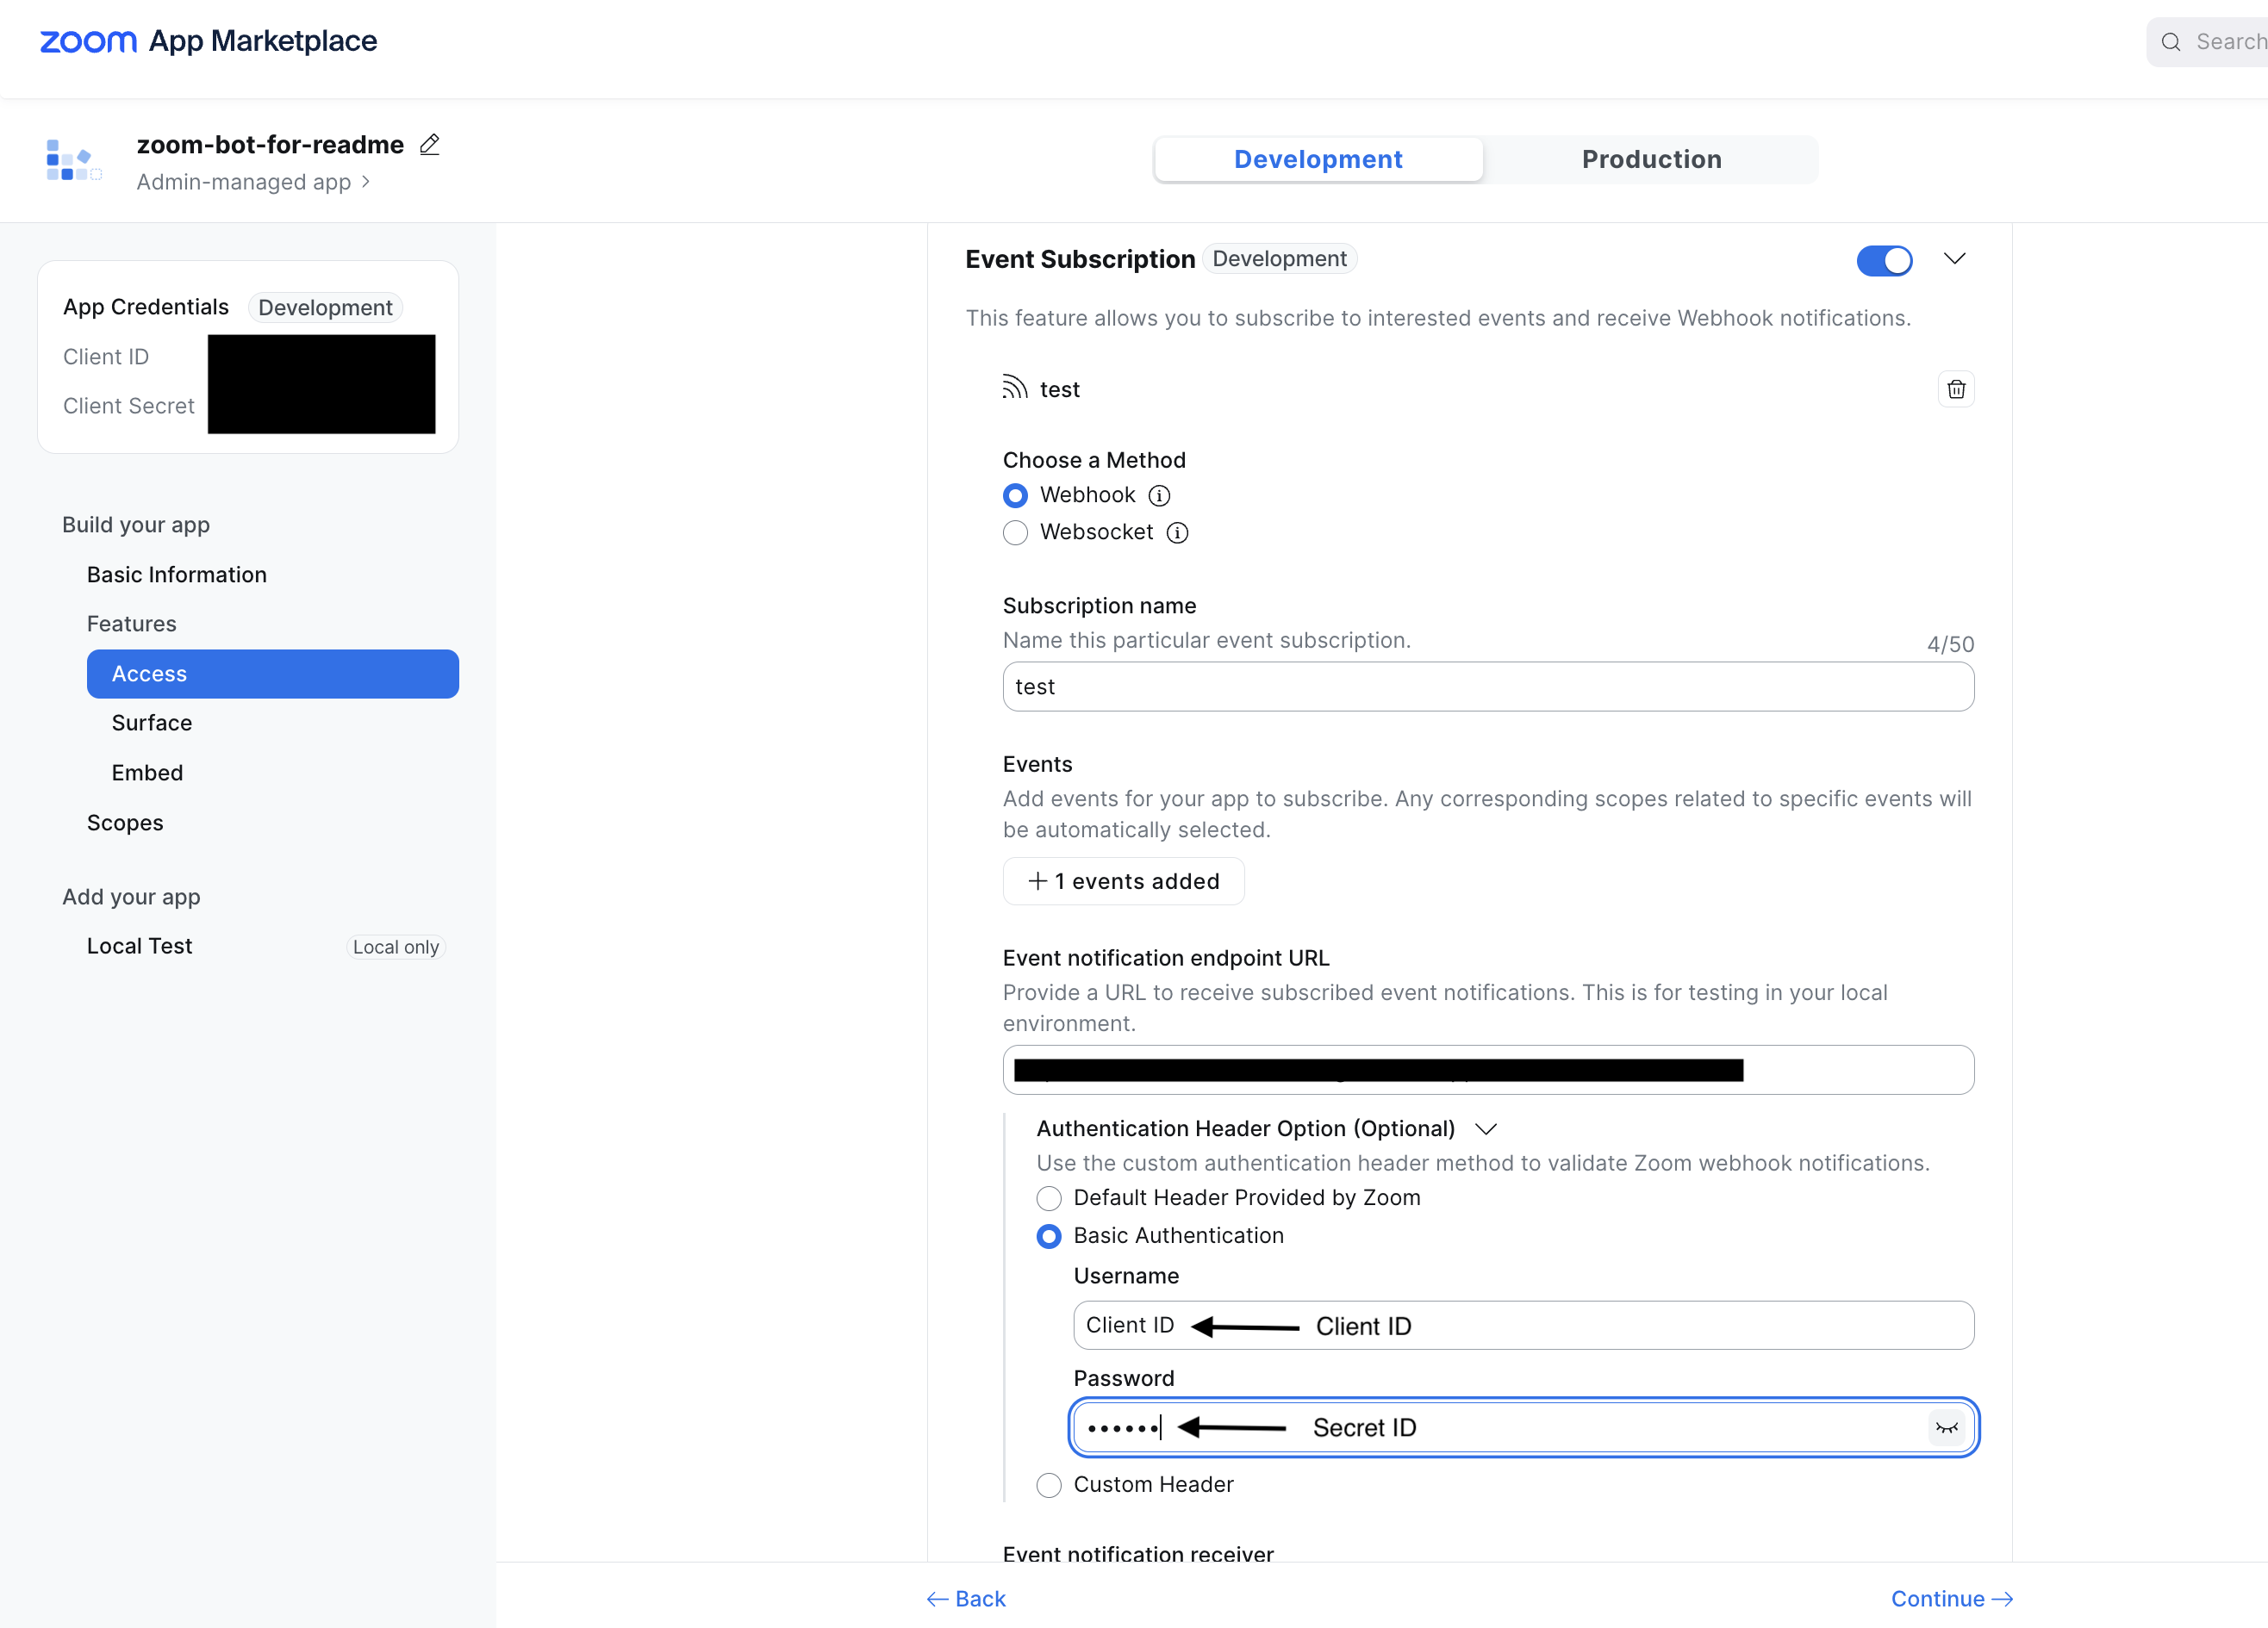Click the Continue link
This screenshot has height=1628, width=2268.
pyautogui.click(x=1950, y=1598)
